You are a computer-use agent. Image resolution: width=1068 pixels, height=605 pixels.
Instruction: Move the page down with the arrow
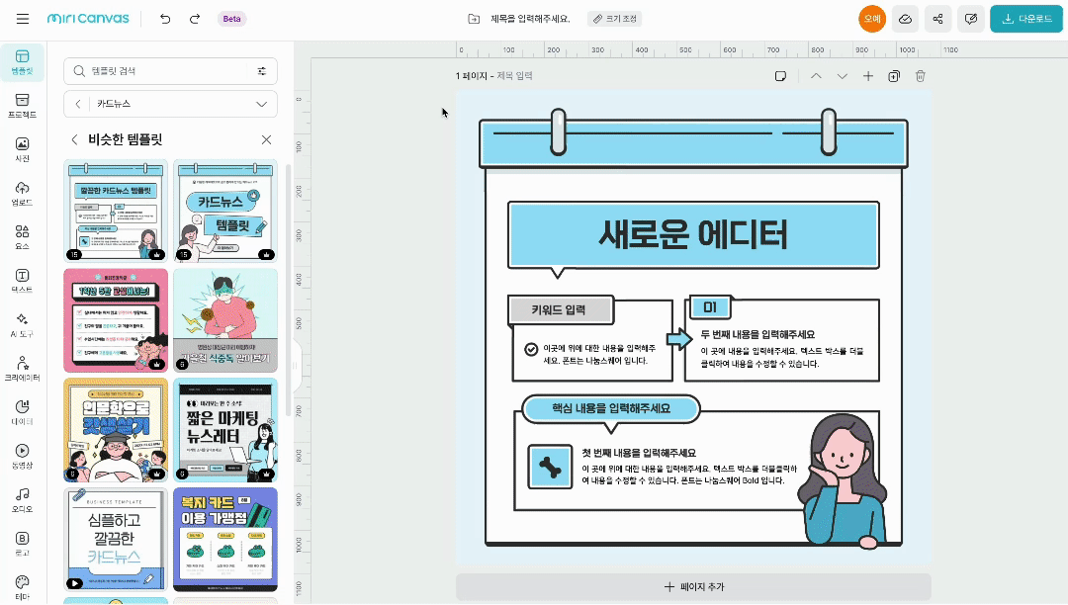[x=842, y=76]
